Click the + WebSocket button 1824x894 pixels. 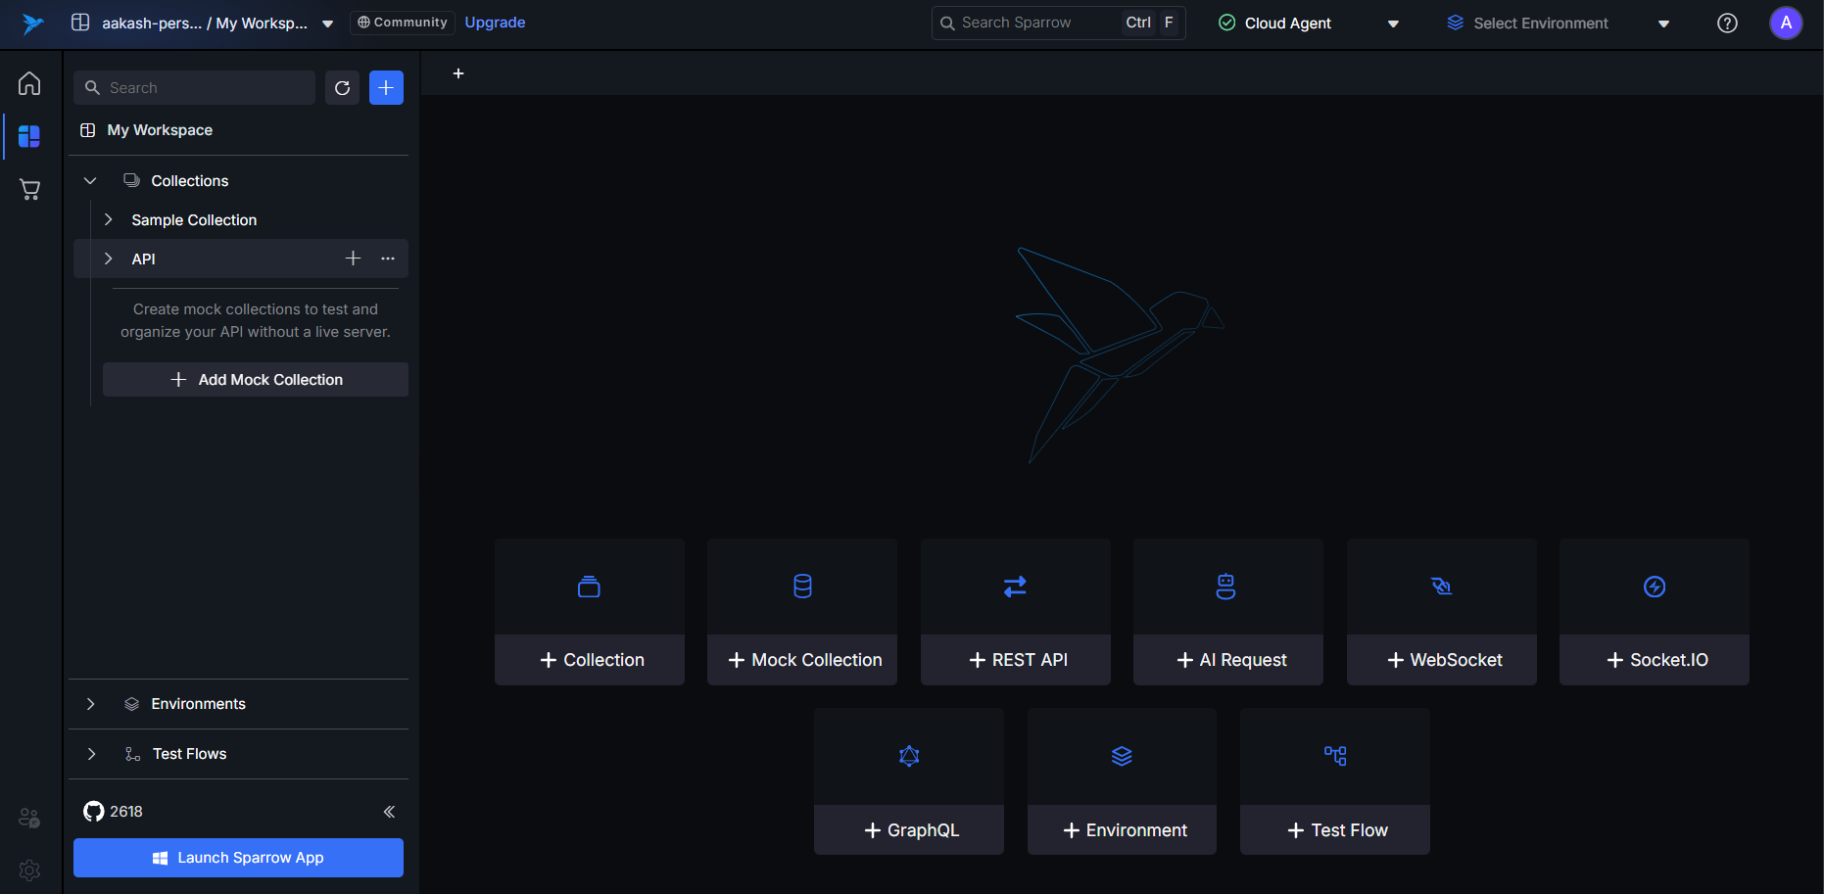coord(1442,660)
